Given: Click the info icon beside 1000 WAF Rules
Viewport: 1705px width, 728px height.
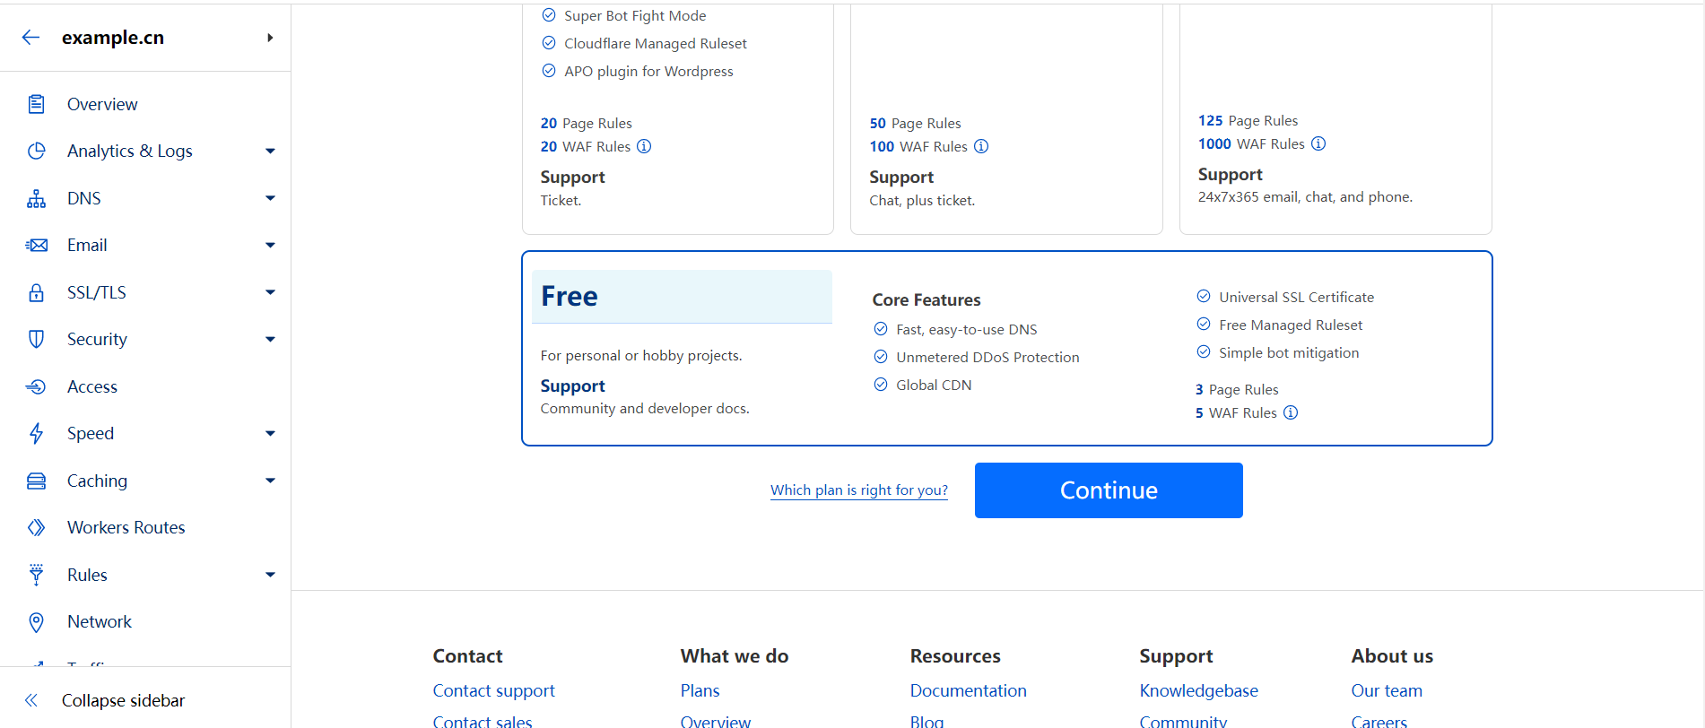Looking at the screenshot, I should pyautogui.click(x=1318, y=143).
